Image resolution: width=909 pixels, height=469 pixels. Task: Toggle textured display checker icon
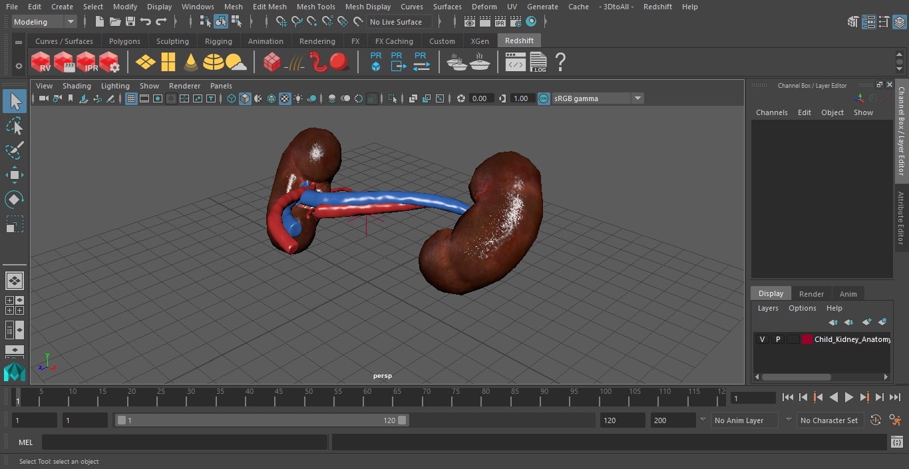point(285,98)
